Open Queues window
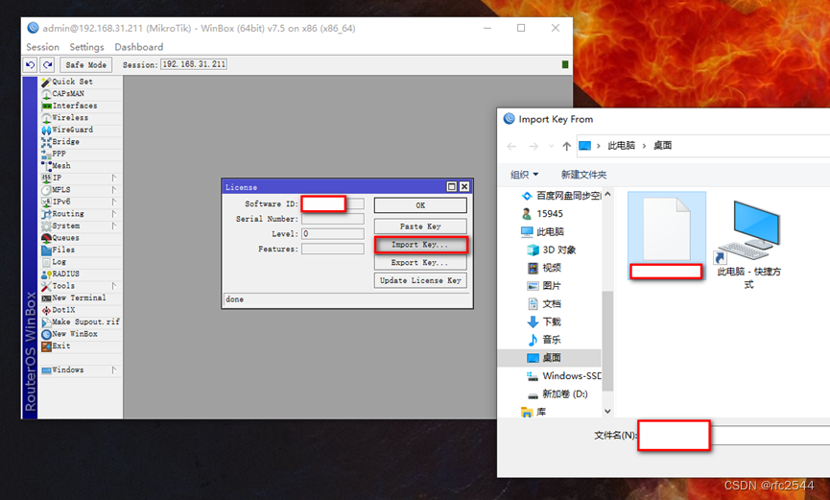 (x=81, y=238)
